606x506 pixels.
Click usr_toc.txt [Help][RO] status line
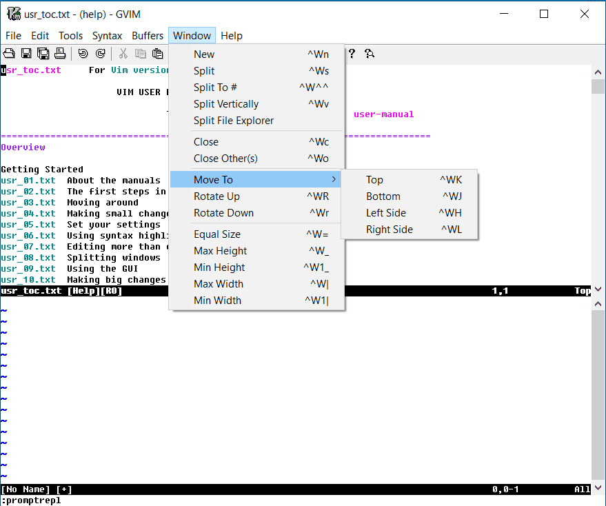coord(296,291)
